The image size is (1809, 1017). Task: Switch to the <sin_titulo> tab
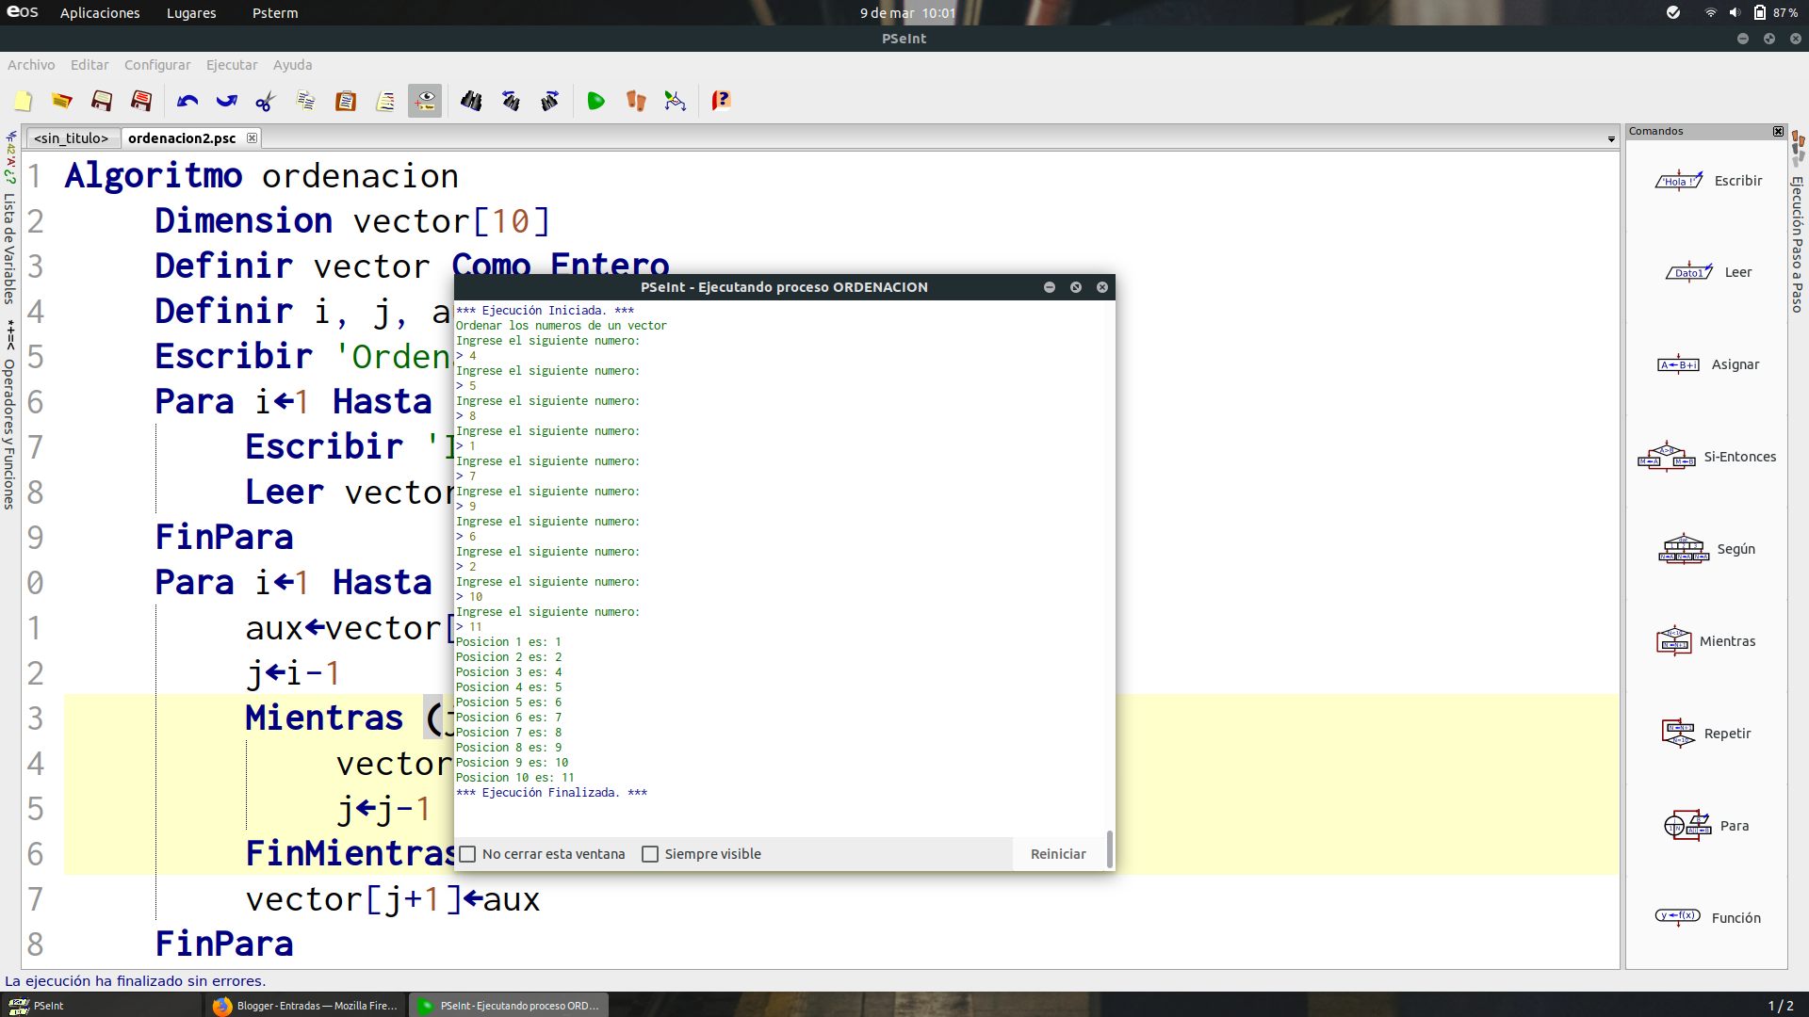[x=72, y=138]
